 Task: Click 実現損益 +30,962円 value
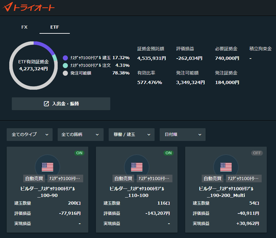coord(248,224)
